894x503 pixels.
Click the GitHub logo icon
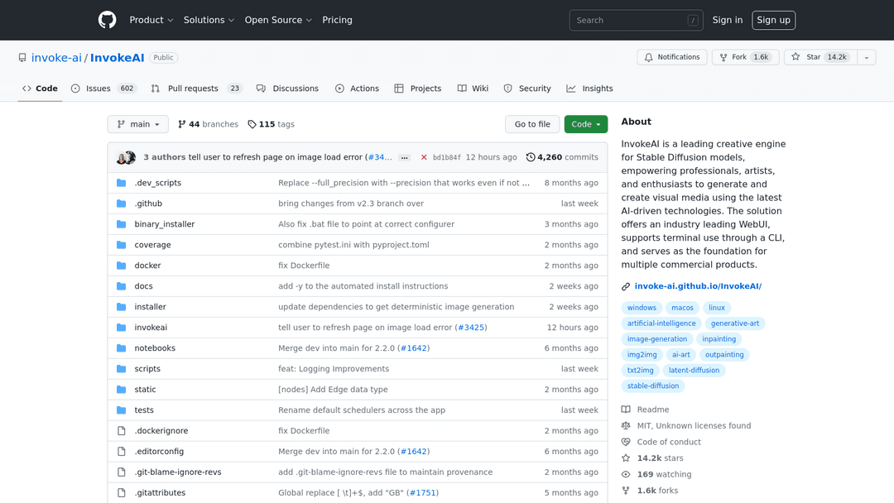pos(107,20)
